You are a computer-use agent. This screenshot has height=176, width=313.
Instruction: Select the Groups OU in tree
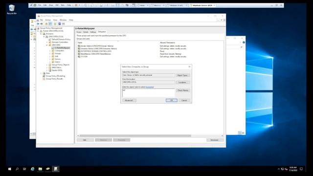click(58, 53)
